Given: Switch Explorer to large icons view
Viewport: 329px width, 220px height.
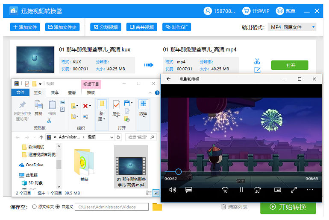Looking at the screenshot, I should (156, 193).
